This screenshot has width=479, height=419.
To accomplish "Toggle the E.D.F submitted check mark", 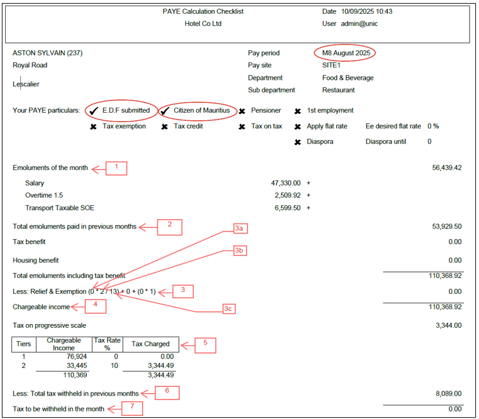I will click(93, 111).
